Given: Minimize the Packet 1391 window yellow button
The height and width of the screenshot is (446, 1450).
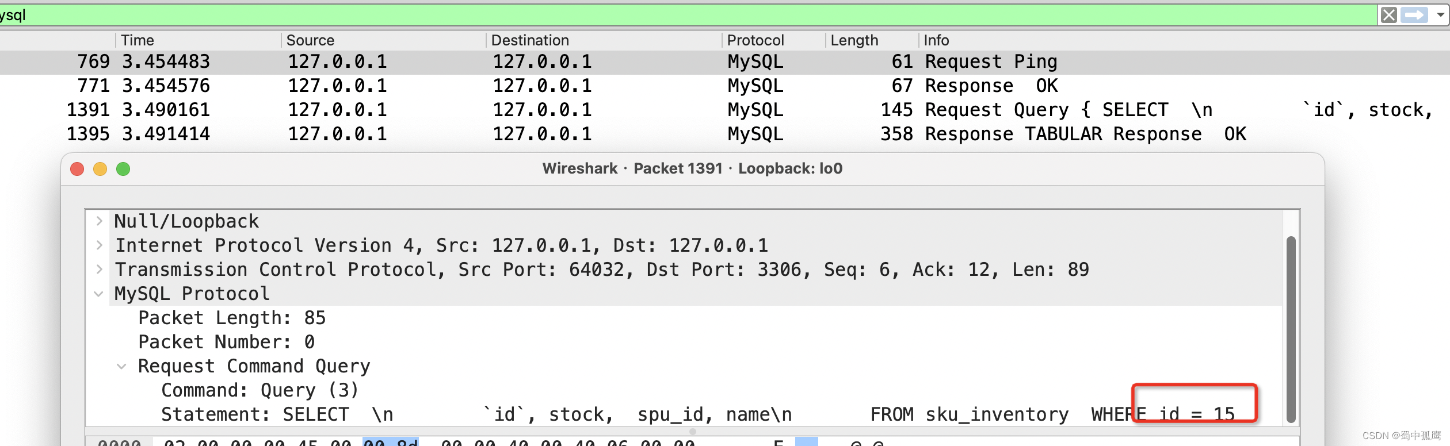Looking at the screenshot, I should coord(100,169).
